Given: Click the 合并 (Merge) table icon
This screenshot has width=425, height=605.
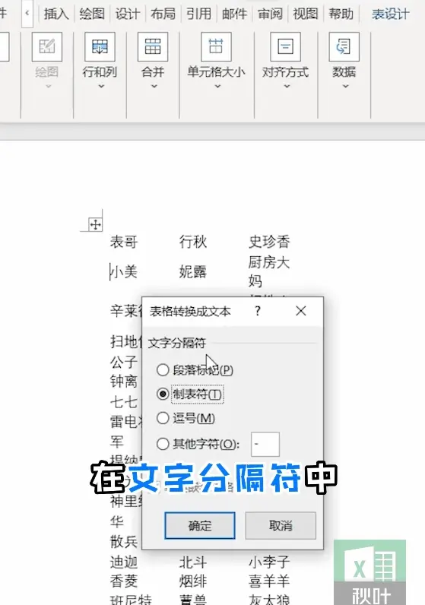Looking at the screenshot, I should point(153,47).
